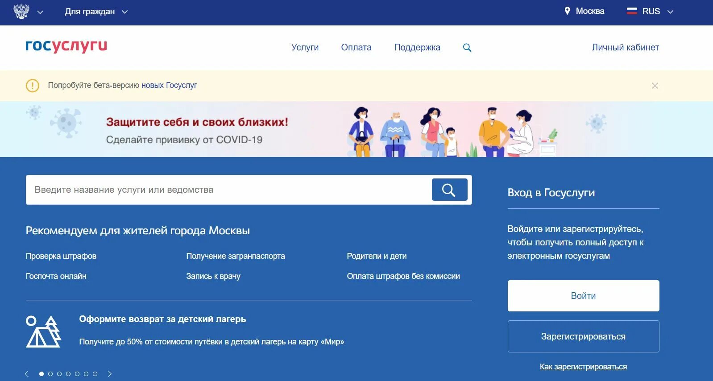This screenshot has height=381, width=713.
Task: Open 'Родители и дети' link
Action: 377,256
